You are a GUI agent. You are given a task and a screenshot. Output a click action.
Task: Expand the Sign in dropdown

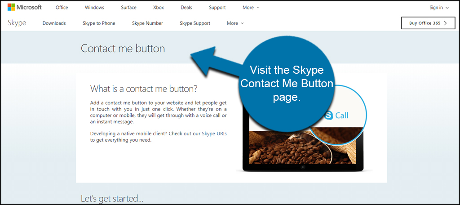pos(439,8)
